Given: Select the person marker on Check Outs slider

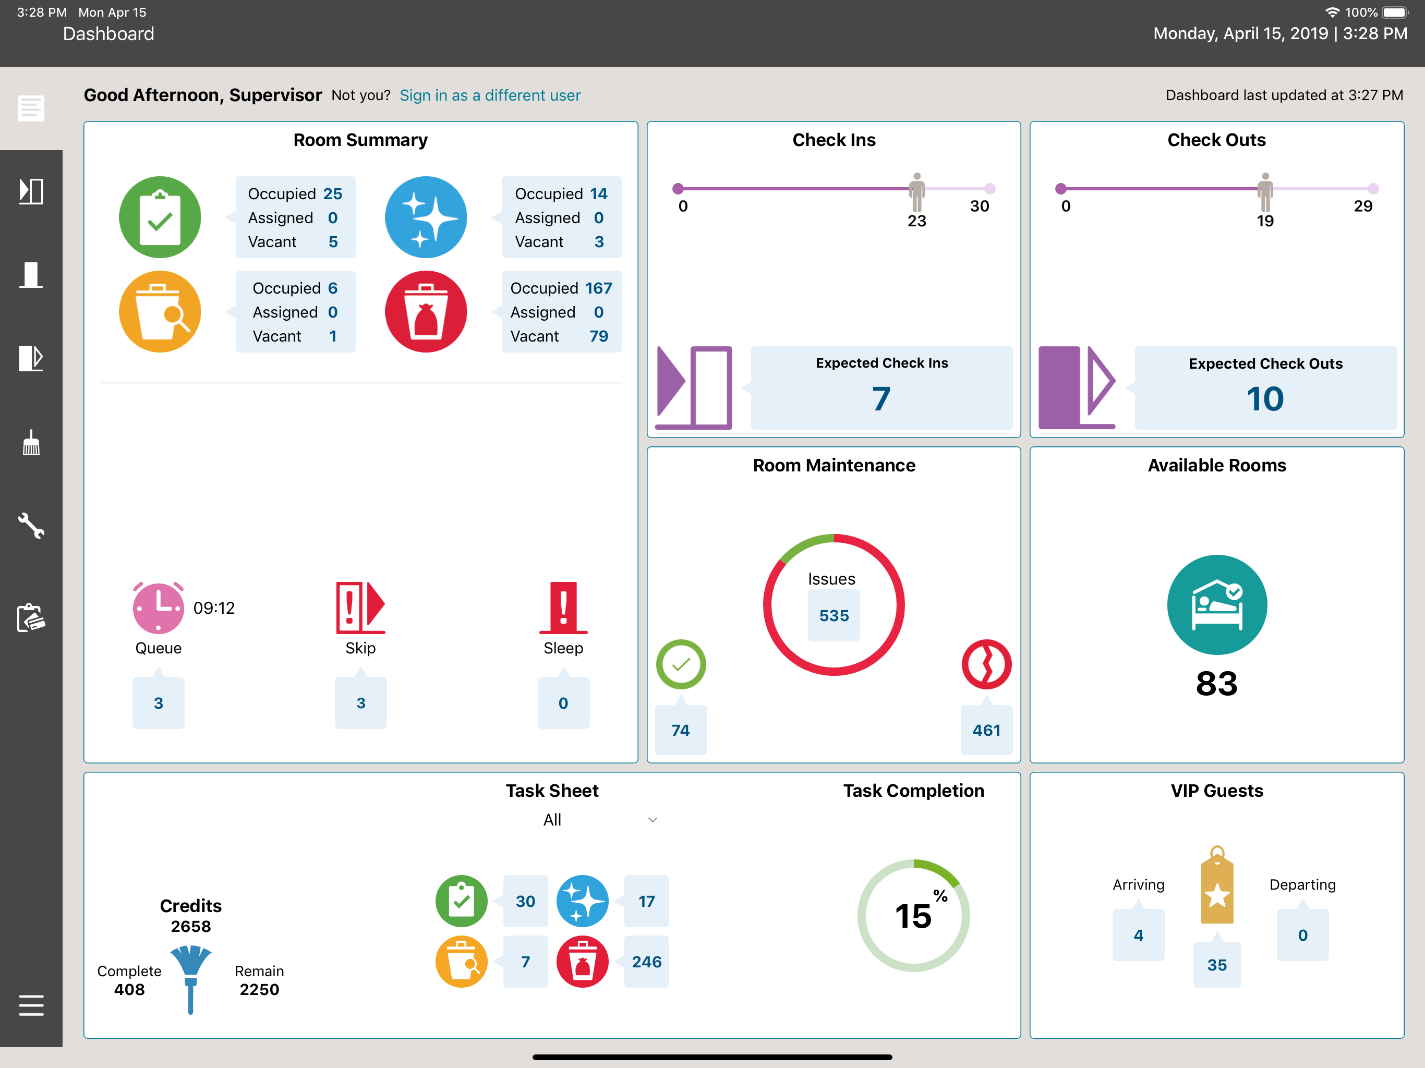Looking at the screenshot, I should coord(1265,192).
